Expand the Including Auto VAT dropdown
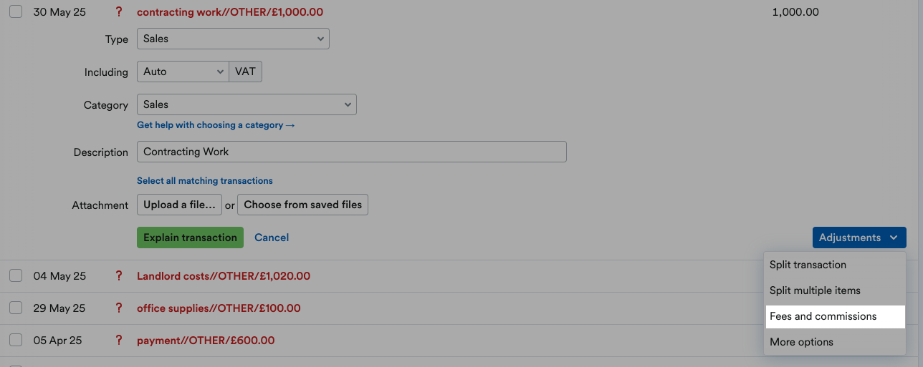923x367 pixels. (x=183, y=72)
